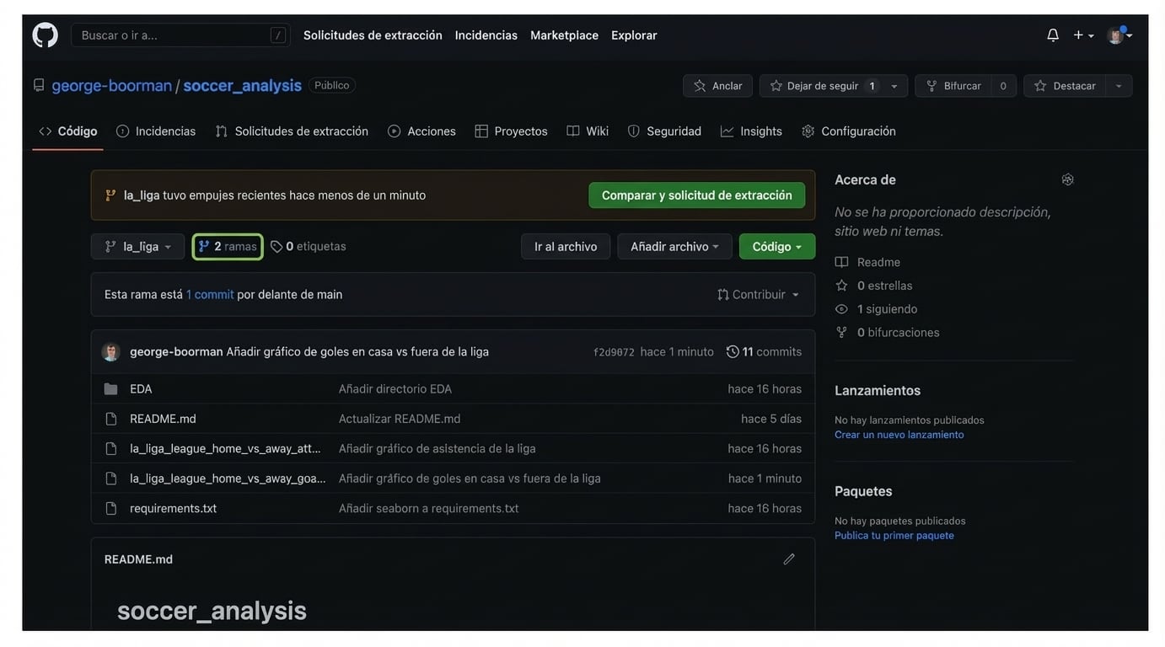Click the Buscar o ir a search field
The height and width of the screenshot is (647, 1165).
point(173,35)
